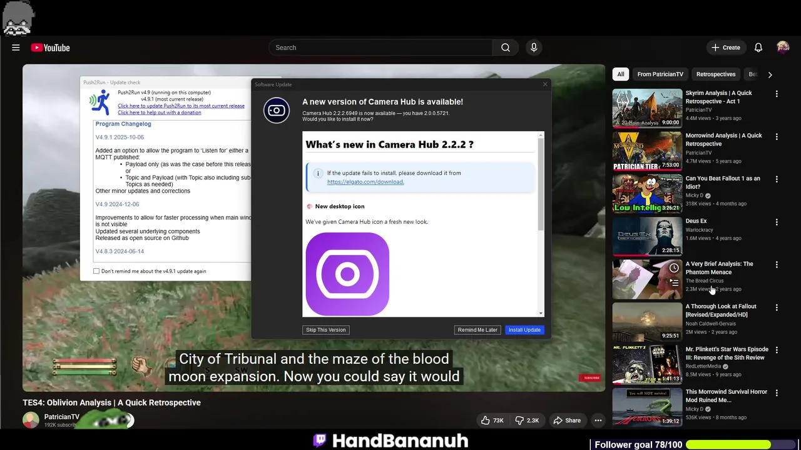
Task: Click link to update Push2Run to current release
Action: pyautogui.click(x=181, y=106)
